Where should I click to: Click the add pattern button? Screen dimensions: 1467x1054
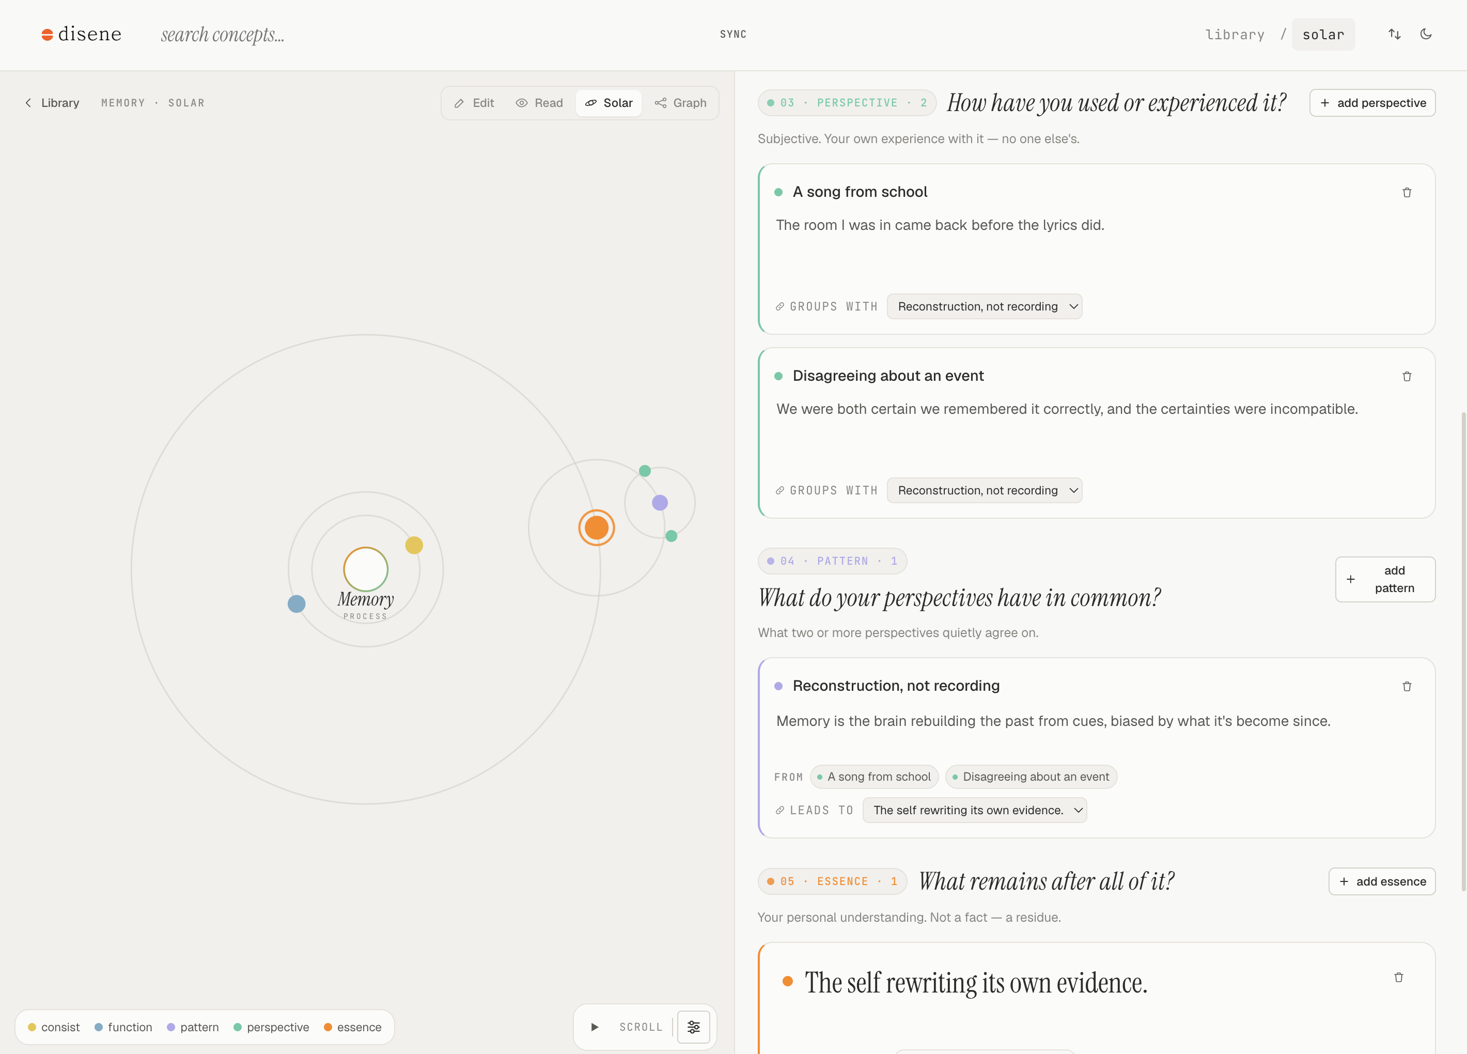[1385, 579]
